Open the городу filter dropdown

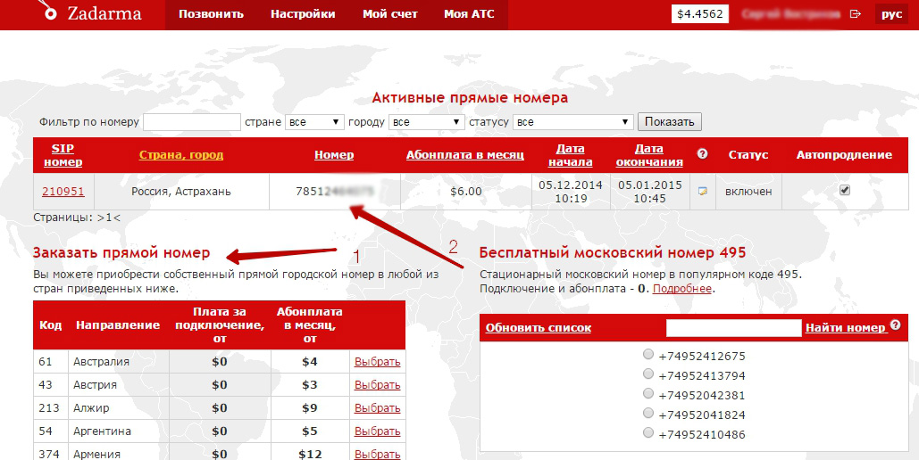(427, 122)
